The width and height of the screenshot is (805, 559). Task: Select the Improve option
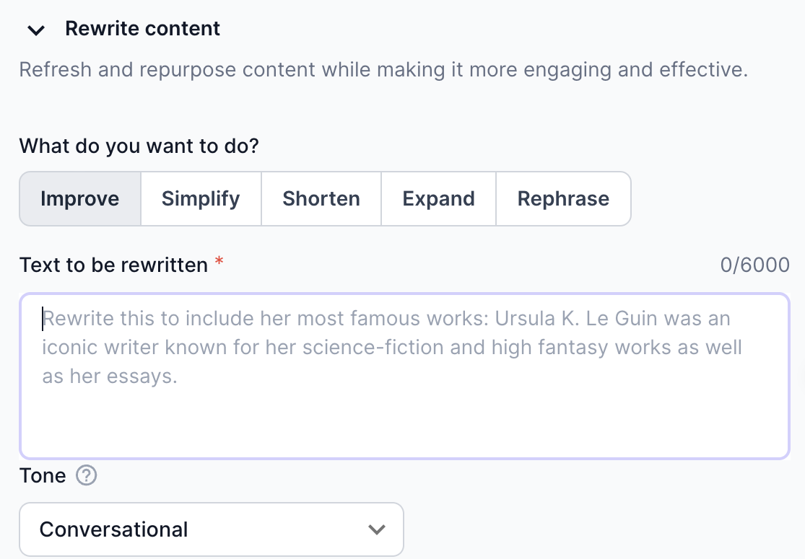[80, 198]
